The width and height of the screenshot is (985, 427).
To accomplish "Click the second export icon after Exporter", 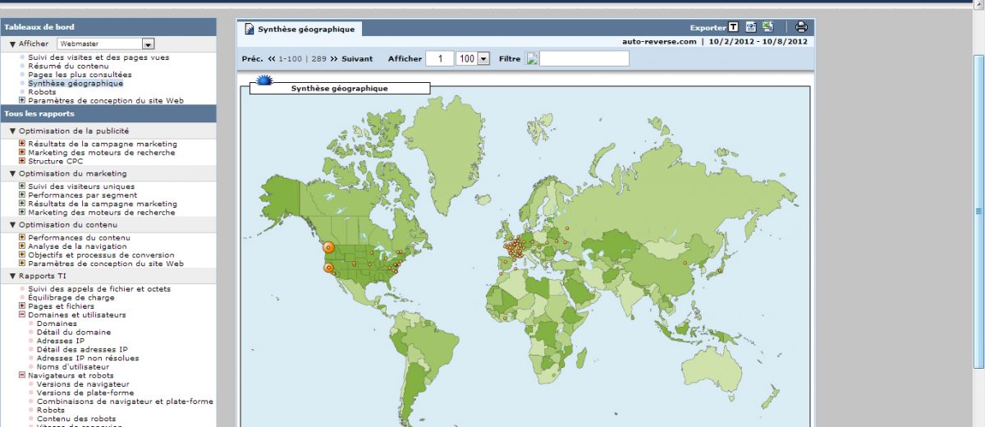I will 751,27.
